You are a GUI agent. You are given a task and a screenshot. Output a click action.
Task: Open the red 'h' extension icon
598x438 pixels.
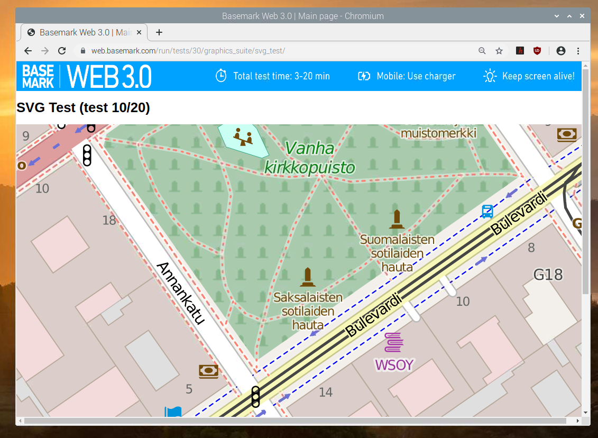(x=520, y=50)
